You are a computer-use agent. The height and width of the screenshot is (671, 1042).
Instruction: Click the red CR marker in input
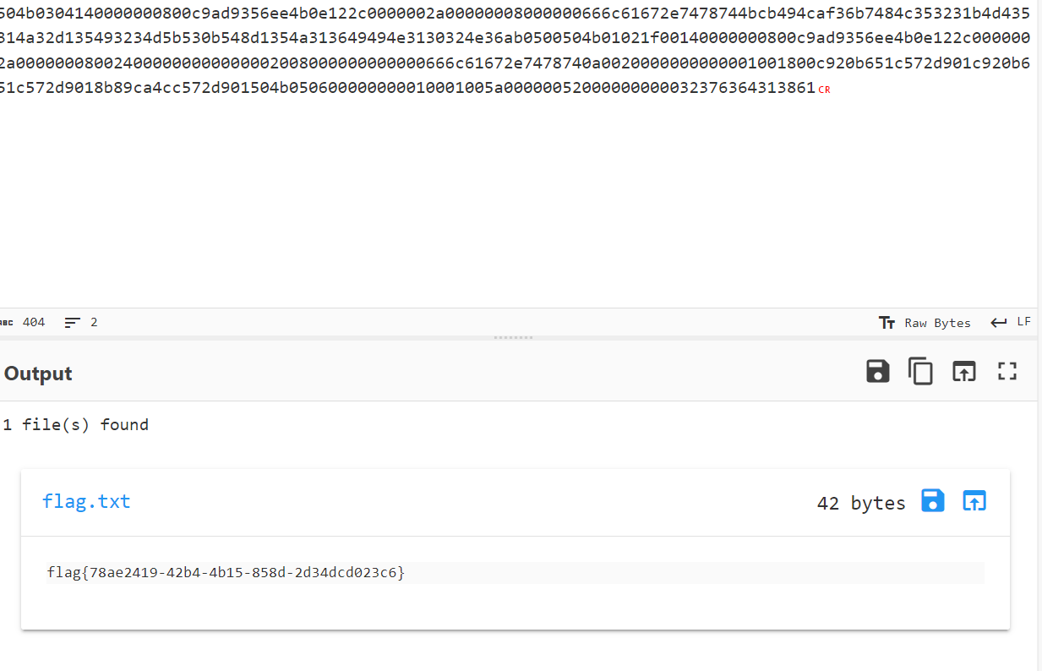pyautogui.click(x=824, y=90)
